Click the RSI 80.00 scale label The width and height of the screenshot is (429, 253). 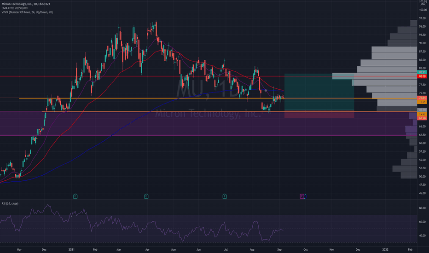pos(422,208)
